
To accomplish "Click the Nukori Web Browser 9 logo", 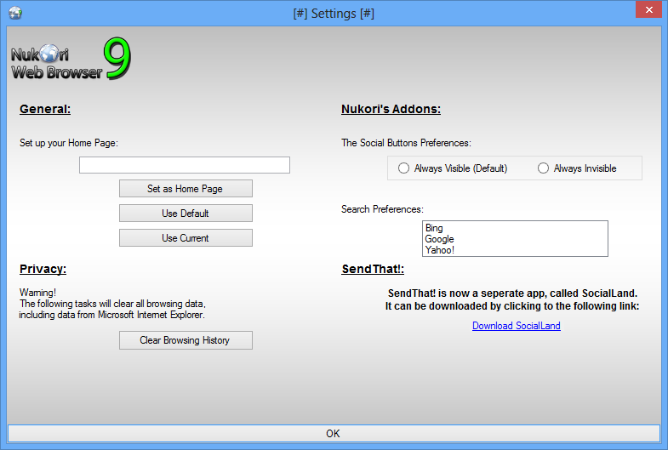I will point(71,59).
